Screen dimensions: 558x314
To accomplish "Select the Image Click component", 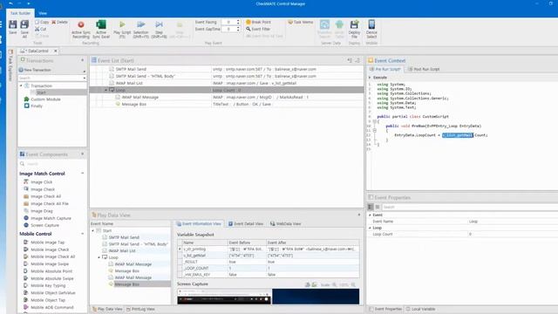I will click(41, 182).
